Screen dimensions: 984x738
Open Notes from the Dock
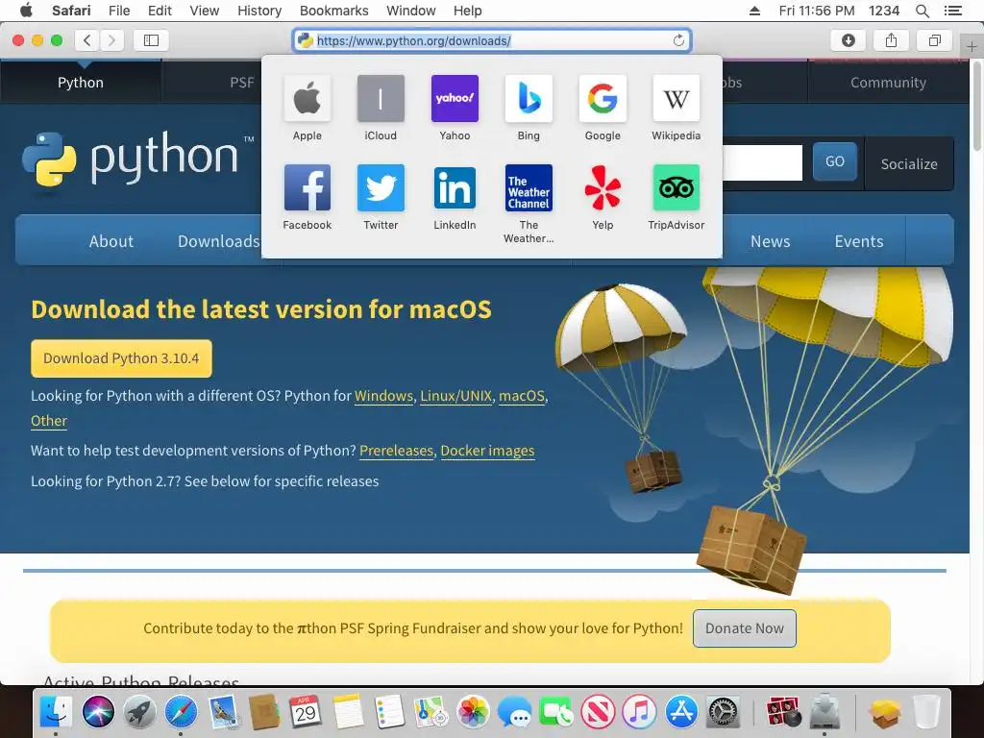pyautogui.click(x=348, y=712)
